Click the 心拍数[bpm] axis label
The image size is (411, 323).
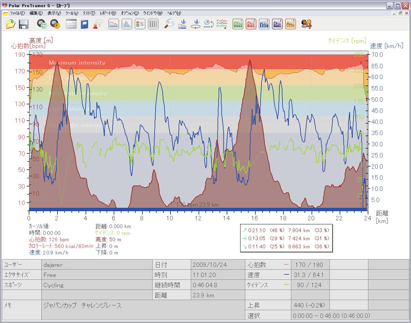pyautogui.click(x=28, y=46)
